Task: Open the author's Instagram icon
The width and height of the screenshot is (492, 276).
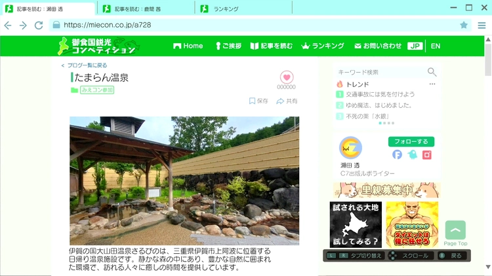Action: (427, 155)
